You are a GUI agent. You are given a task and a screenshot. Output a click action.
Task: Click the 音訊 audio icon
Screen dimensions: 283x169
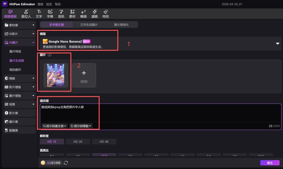click(61, 14)
